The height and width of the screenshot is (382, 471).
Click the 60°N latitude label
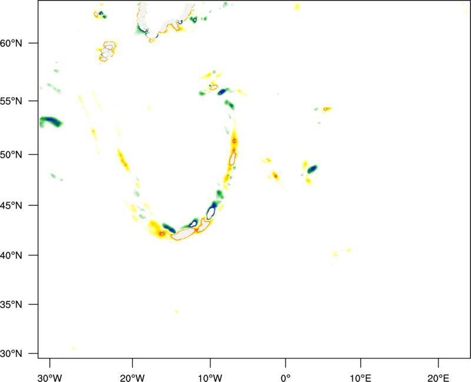[11, 43]
